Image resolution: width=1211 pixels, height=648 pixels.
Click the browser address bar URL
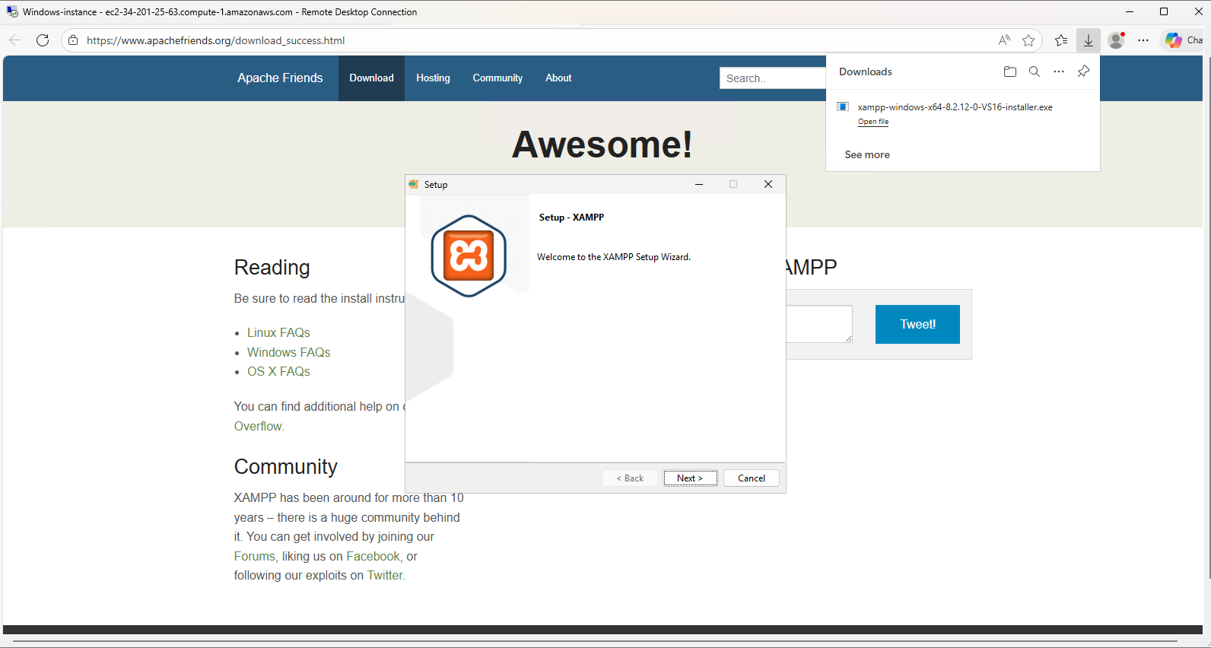[215, 40]
